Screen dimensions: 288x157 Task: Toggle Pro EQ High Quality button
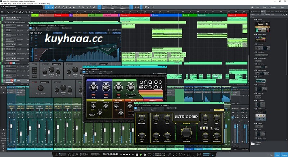pos(117,33)
